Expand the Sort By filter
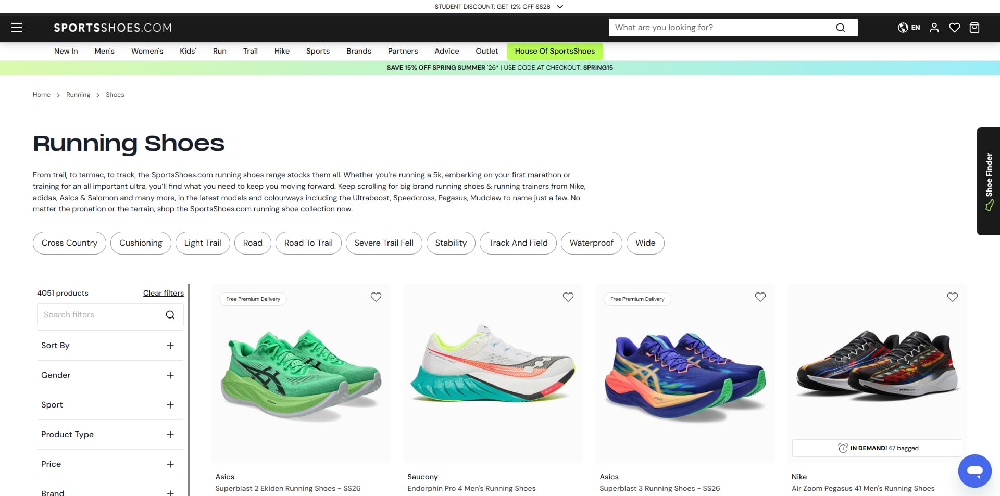 coord(110,346)
